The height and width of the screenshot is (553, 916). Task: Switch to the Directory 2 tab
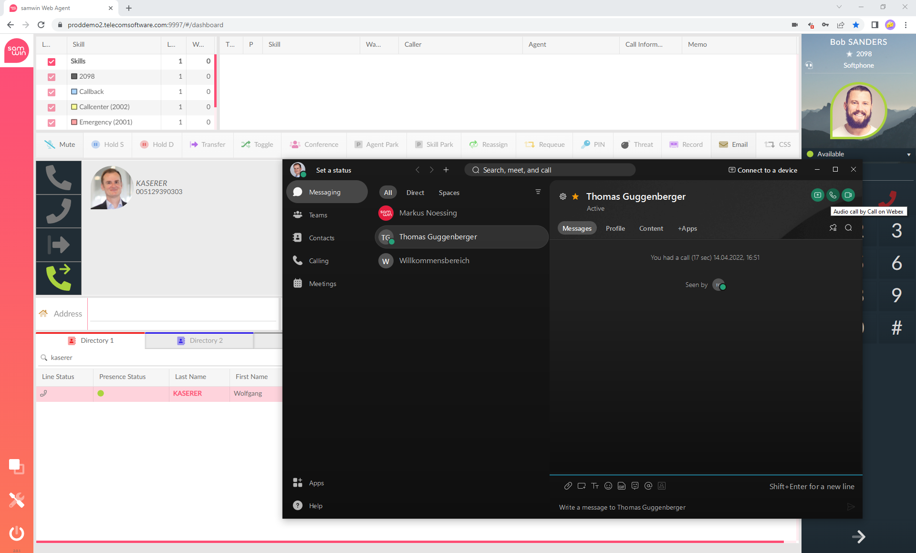(x=199, y=340)
